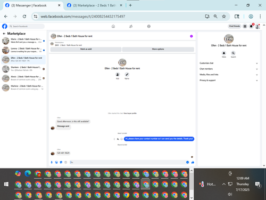Viewport: 266px width, 200px height.
Task: Open the Facebook logo home link
Action: click(5, 26)
